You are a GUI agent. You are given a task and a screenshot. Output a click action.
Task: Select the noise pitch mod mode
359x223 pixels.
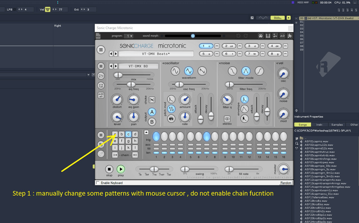coord(171,119)
